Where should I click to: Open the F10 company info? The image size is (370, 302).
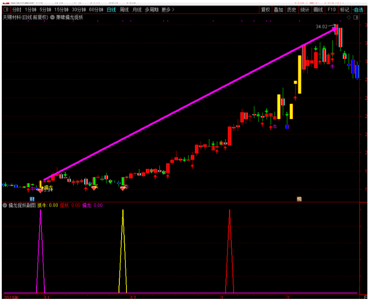click(x=332, y=10)
